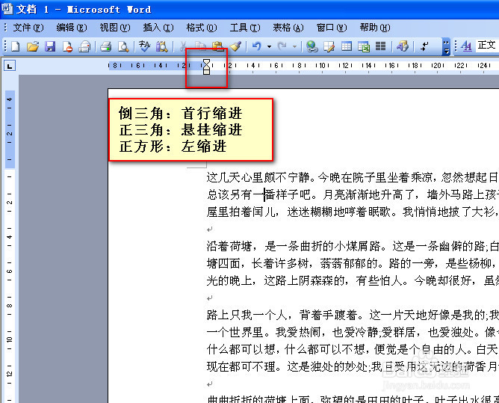
Task: Click the first-line indent marker on ruler
Action: pyautogui.click(x=206, y=61)
